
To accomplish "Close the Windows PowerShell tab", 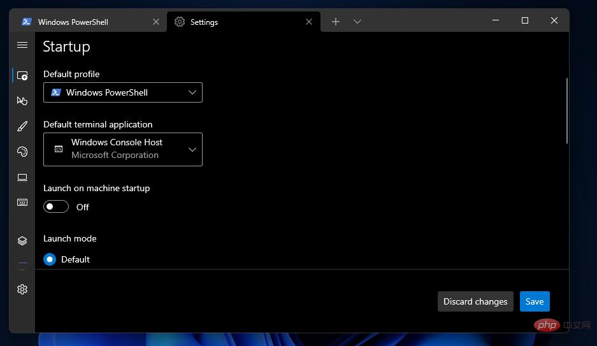I will [156, 22].
